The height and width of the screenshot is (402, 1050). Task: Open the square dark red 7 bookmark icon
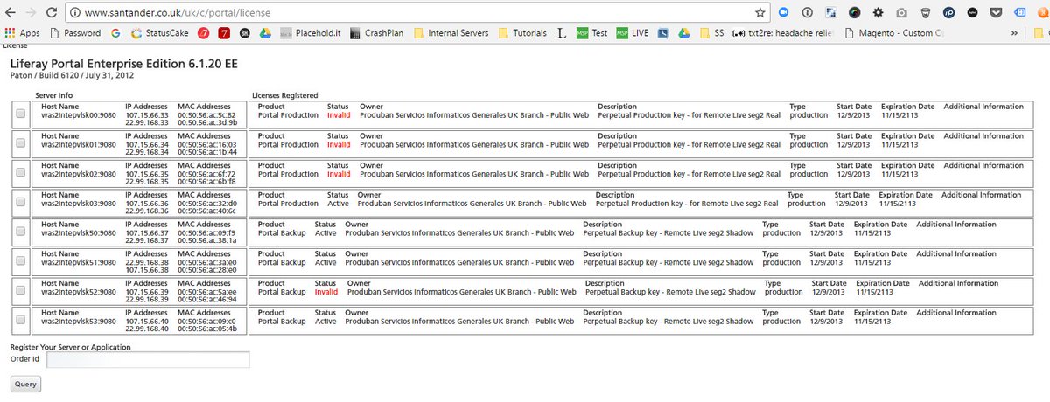point(224,33)
